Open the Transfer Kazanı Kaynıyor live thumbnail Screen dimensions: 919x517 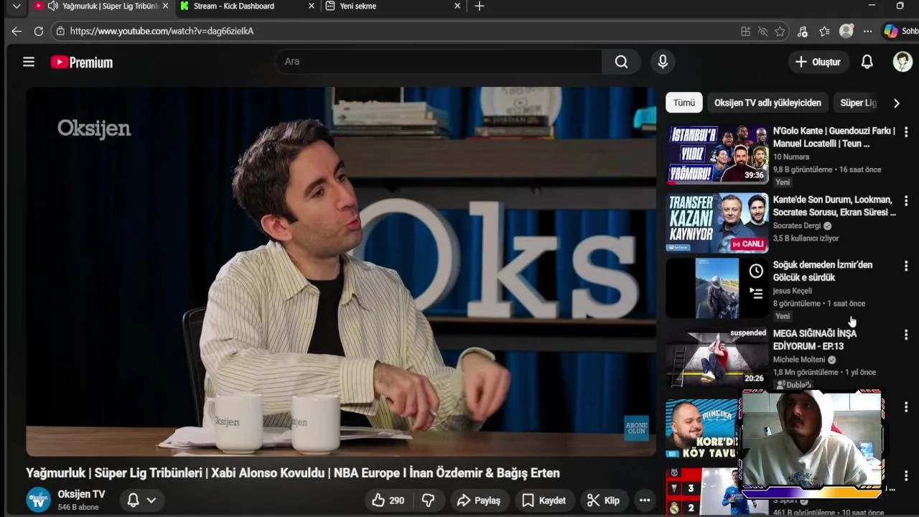click(717, 223)
